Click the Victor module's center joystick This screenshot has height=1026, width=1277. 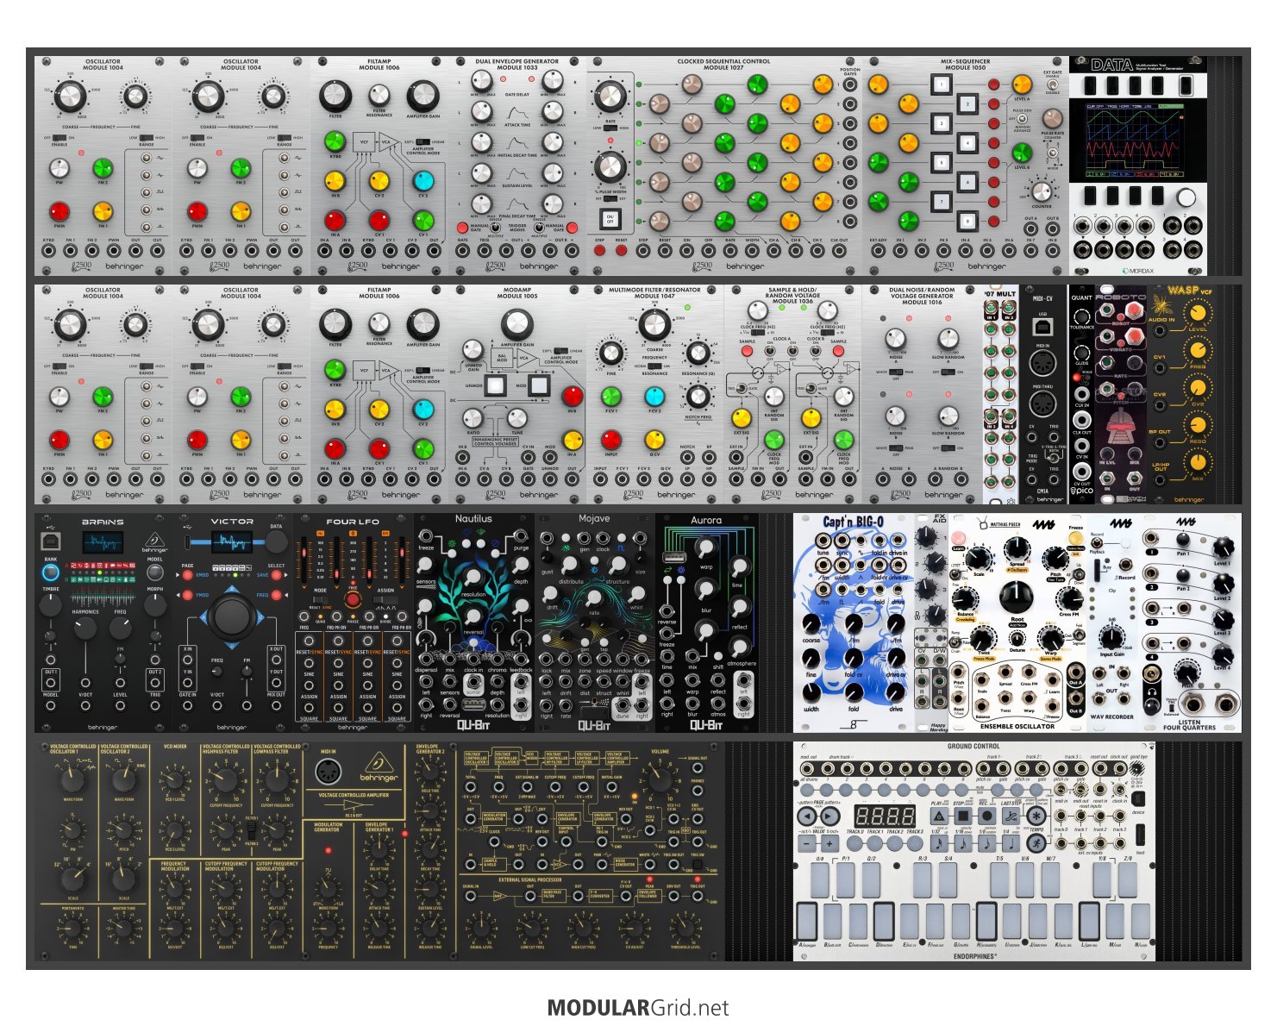tap(231, 616)
